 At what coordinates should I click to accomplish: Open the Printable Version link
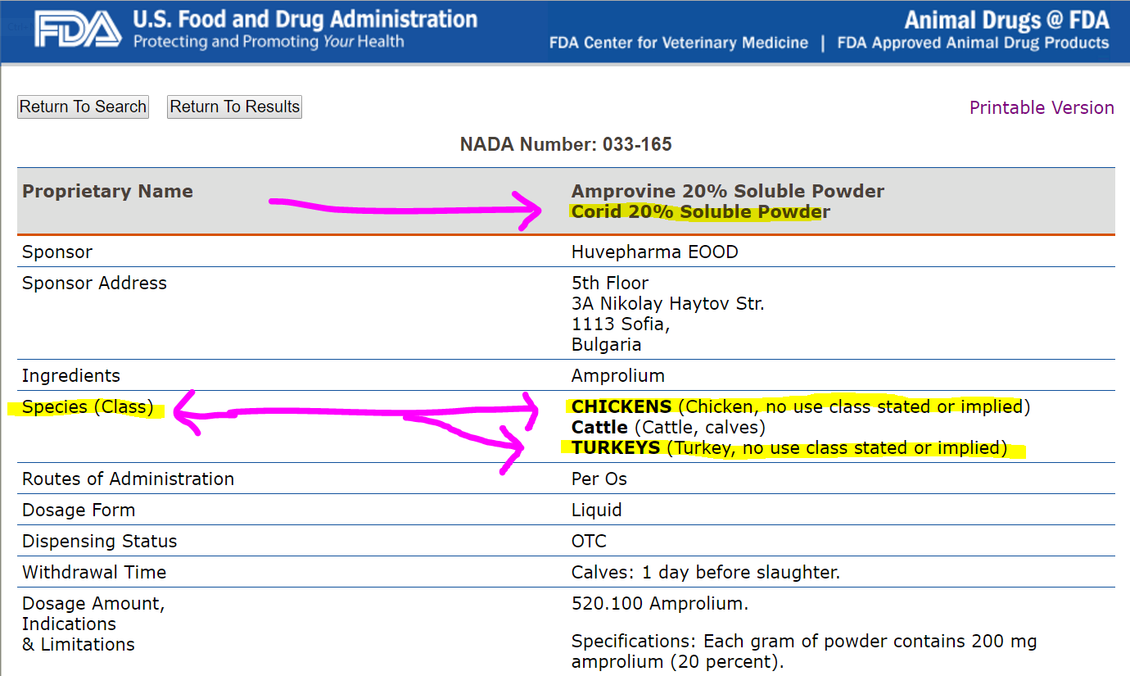pyautogui.click(x=1042, y=108)
